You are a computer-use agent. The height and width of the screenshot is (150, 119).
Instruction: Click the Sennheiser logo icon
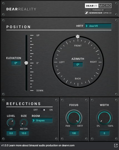pos(87,13)
